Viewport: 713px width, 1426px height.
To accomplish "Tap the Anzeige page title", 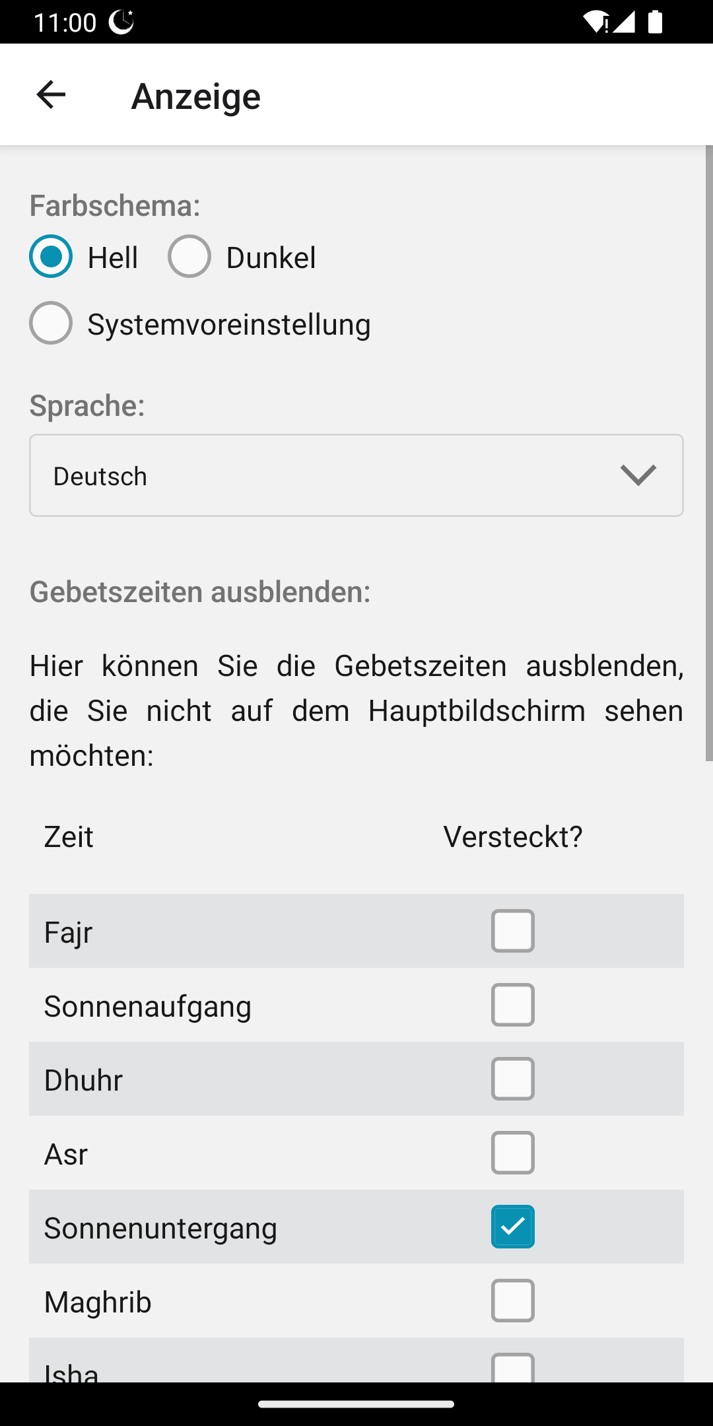I will (196, 96).
